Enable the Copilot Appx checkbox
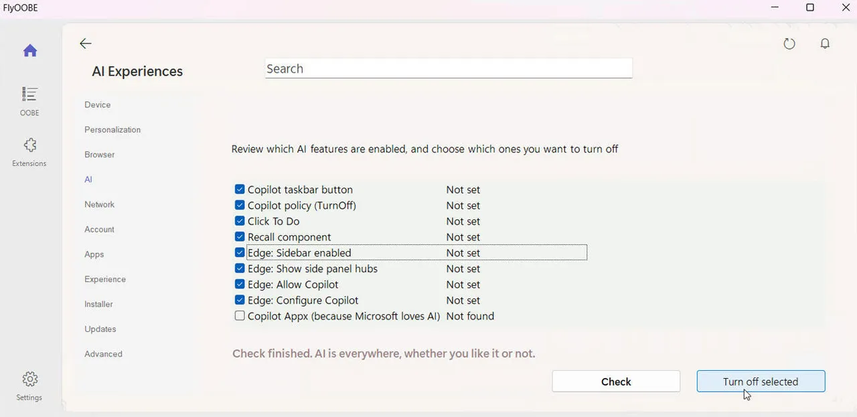Screen dimensions: 857x417 point(239,315)
